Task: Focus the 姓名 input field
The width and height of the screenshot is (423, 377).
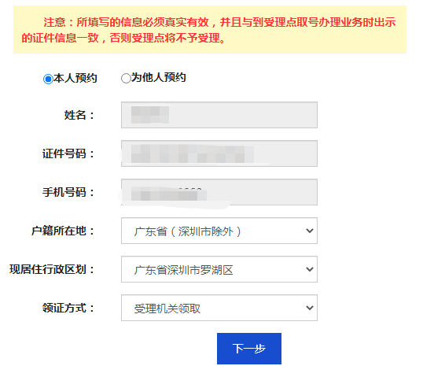Action: [x=219, y=115]
